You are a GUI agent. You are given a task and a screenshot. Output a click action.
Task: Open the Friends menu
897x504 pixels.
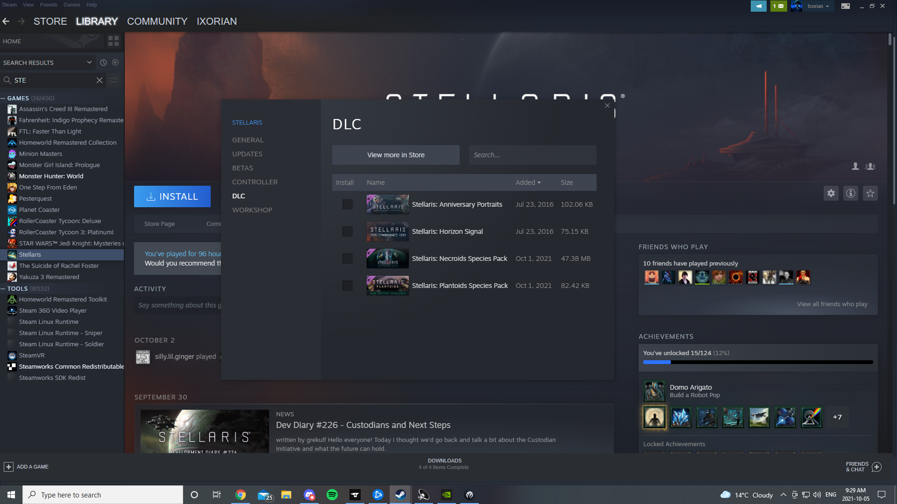[x=49, y=5]
